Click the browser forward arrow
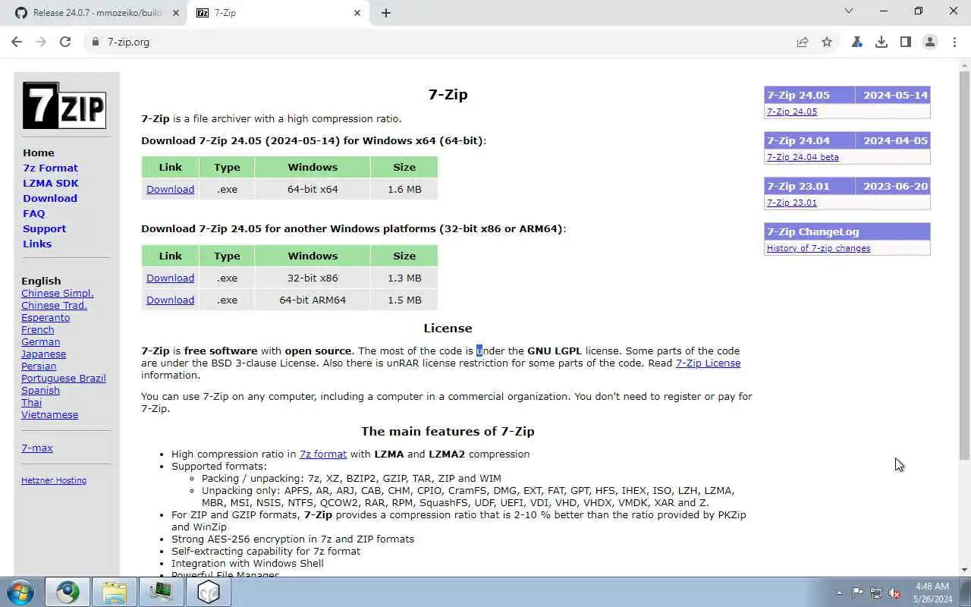Image resolution: width=971 pixels, height=607 pixels. pyautogui.click(x=41, y=42)
